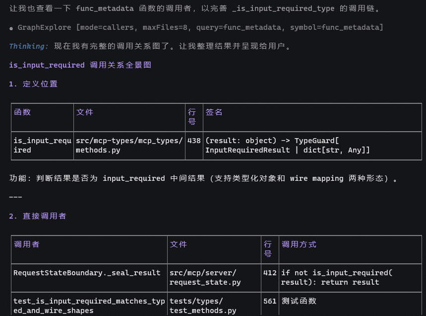Click the 签名 column header
Viewport: 426px width, 316px height.
214,112
